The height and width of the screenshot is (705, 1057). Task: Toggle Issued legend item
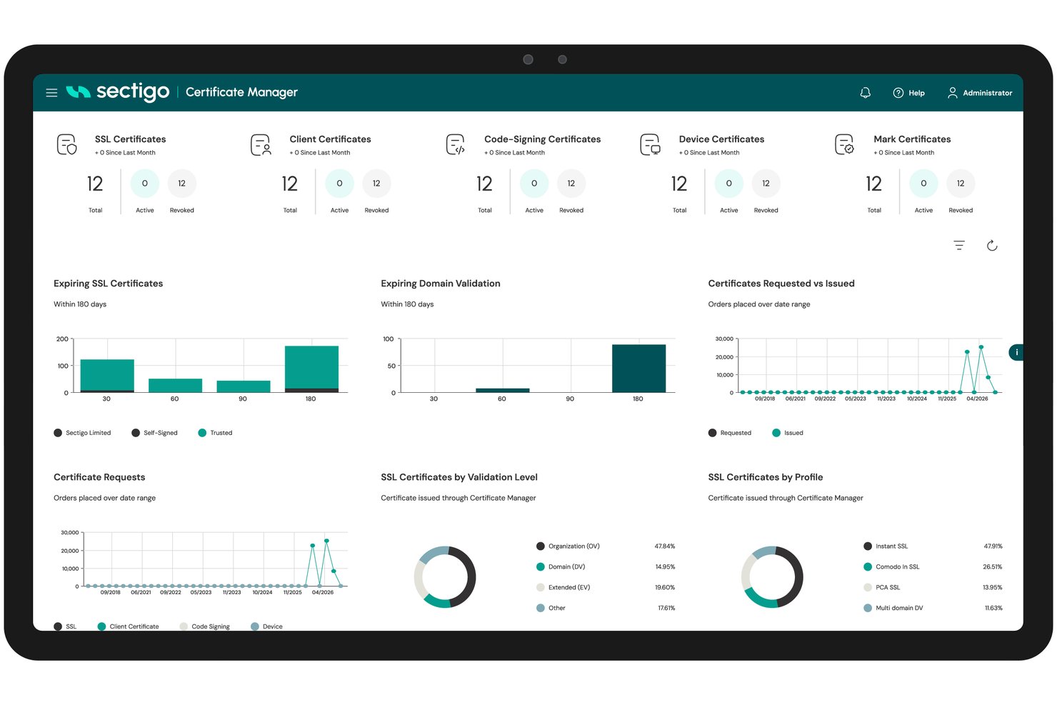click(x=788, y=433)
